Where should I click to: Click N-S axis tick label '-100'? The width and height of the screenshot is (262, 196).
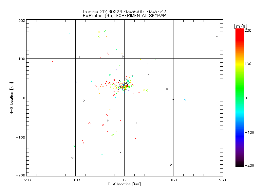click(20, 137)
